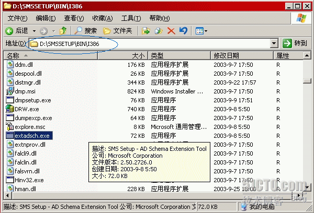Select the ddm.dll file icon
Image resolution: width=314 pixels, height=213 pixels.
click(x=10, y=64)
